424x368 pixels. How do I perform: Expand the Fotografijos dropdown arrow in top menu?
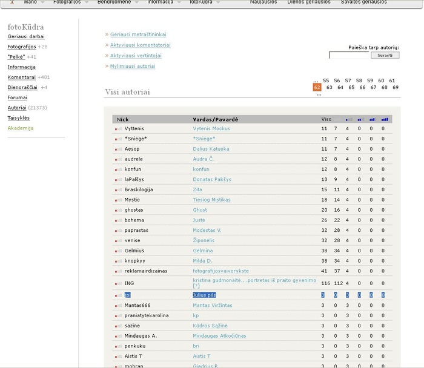(x=85, y=2)
